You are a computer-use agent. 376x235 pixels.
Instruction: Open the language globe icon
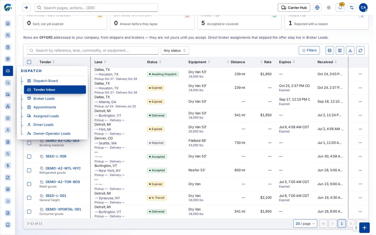click(x=317, y=8)
